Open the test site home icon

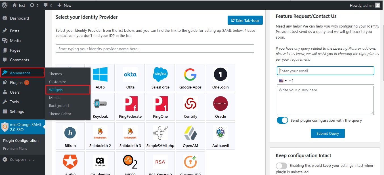(x=14, y=5)
